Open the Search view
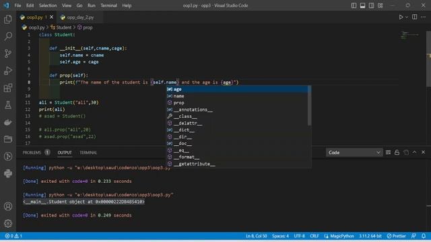 pos(8,36)
